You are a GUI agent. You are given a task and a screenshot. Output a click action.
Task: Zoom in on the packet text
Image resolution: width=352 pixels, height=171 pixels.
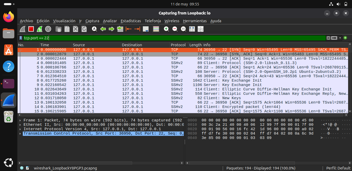coord(166,29)
